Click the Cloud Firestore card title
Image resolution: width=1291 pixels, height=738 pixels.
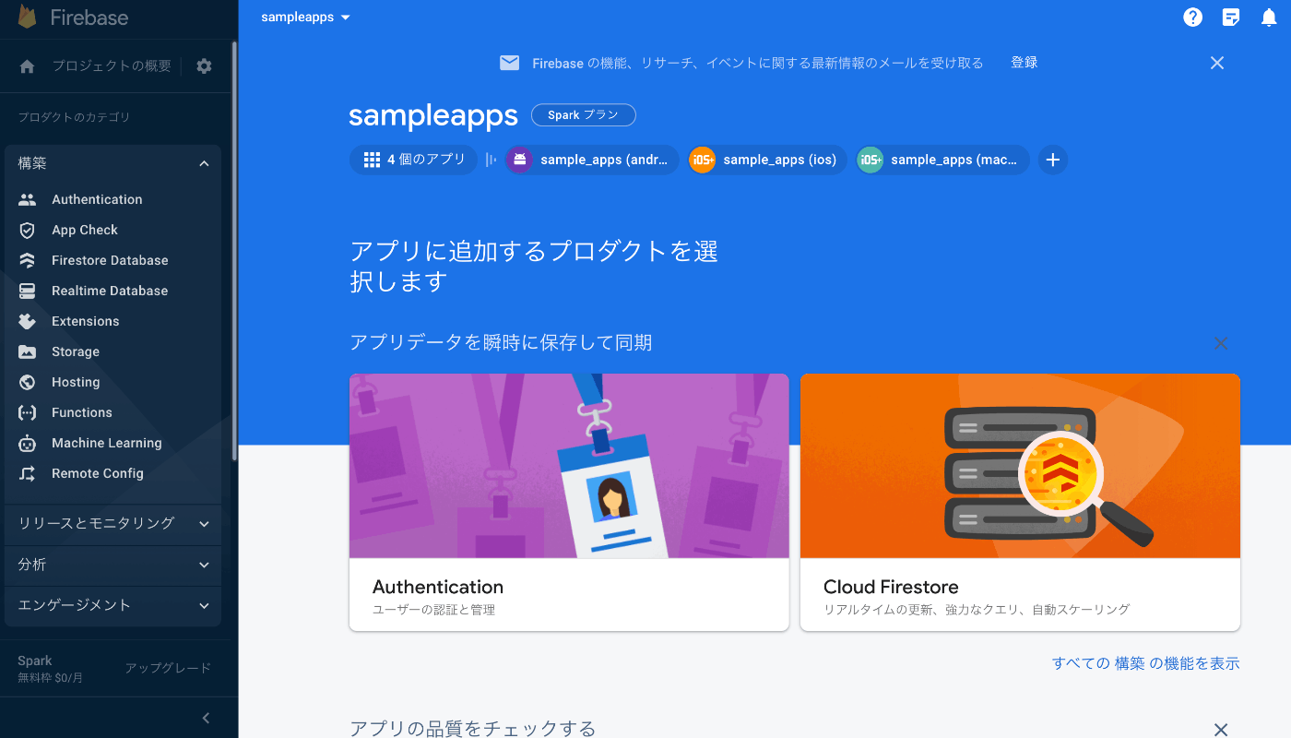[x=891, y=587]
